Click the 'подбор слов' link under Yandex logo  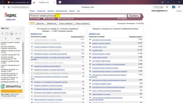point(11,19)
